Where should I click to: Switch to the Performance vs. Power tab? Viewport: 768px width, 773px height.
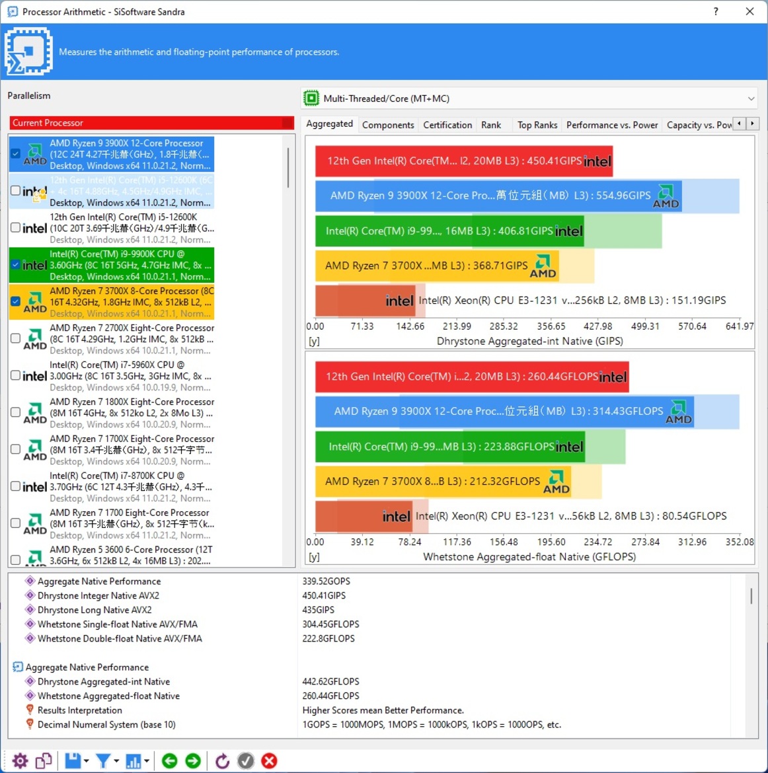(611, 125)
